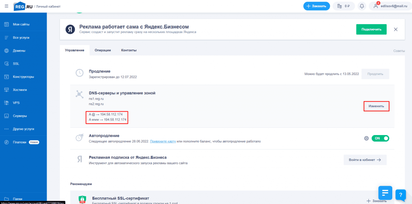The image size is (412, 204).
Task: Open user profile avatar icon
Action: [376, 6]
